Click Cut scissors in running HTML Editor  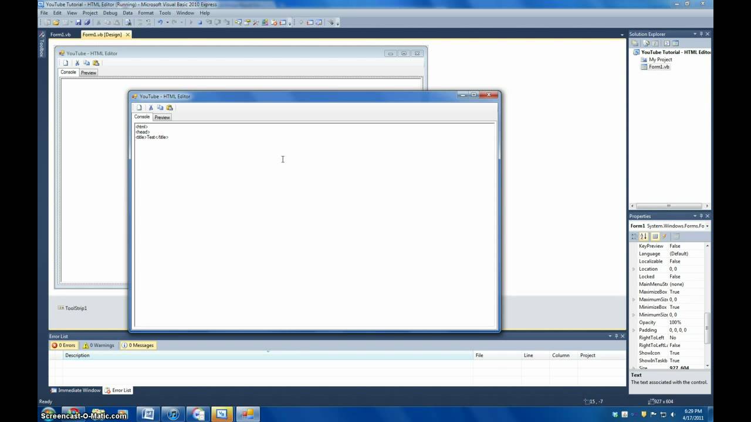151,107
